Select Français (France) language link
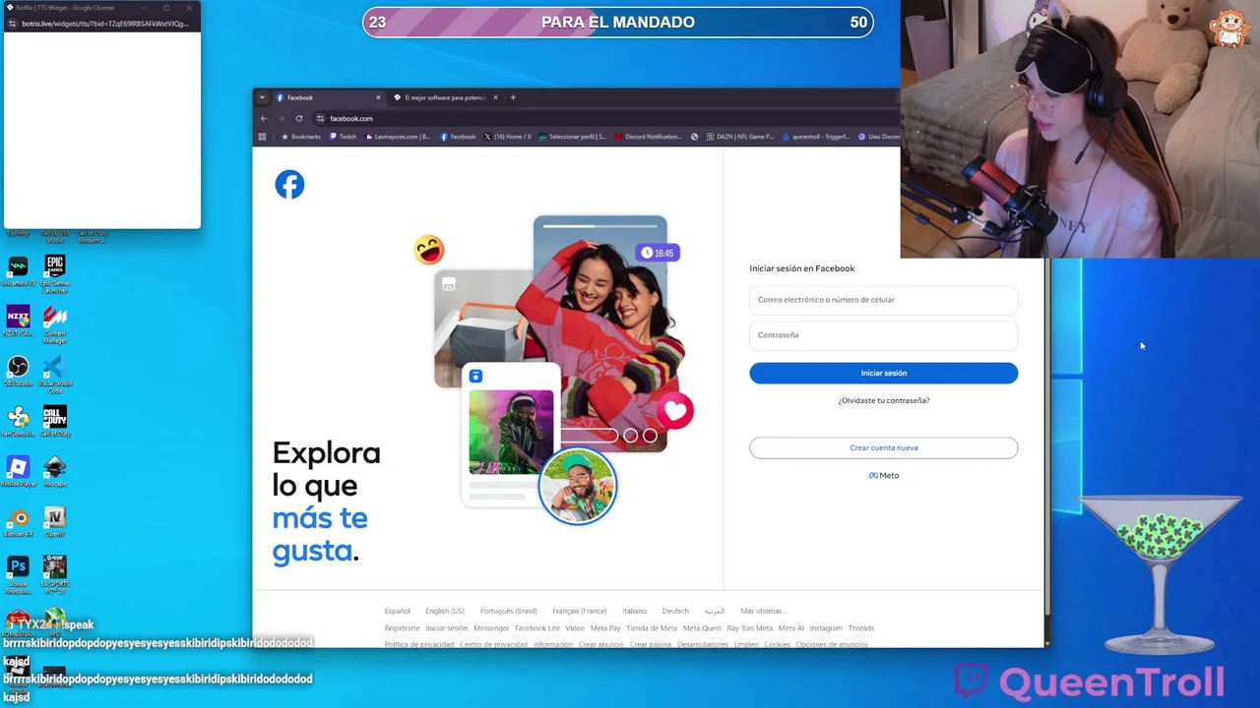Viewport: 1260px width, 708px height. tap(579, 611)
